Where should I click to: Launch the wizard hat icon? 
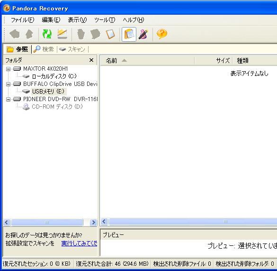143,34
